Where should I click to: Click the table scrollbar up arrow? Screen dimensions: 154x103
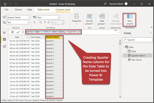(120, 40)
